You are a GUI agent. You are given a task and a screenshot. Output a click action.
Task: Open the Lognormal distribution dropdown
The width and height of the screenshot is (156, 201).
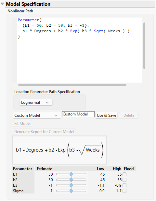tap(36, 102)
